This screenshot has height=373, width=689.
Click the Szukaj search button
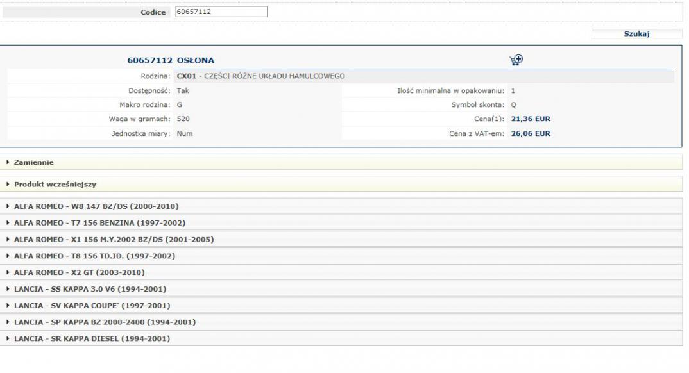tap(636, 33)
